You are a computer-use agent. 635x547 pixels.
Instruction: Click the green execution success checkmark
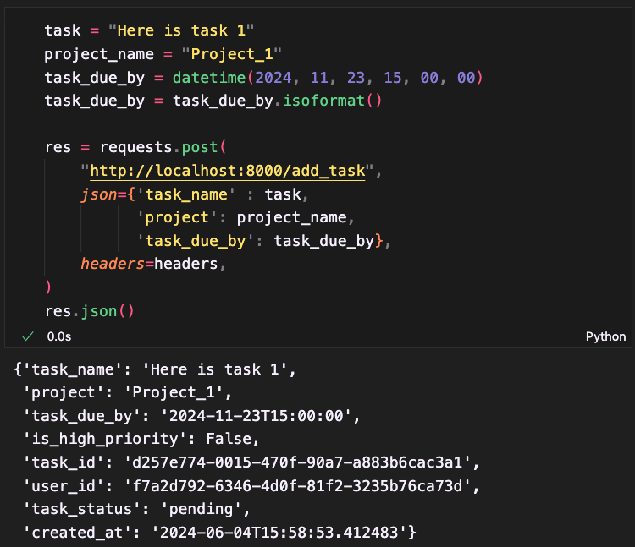coord(28,336)
